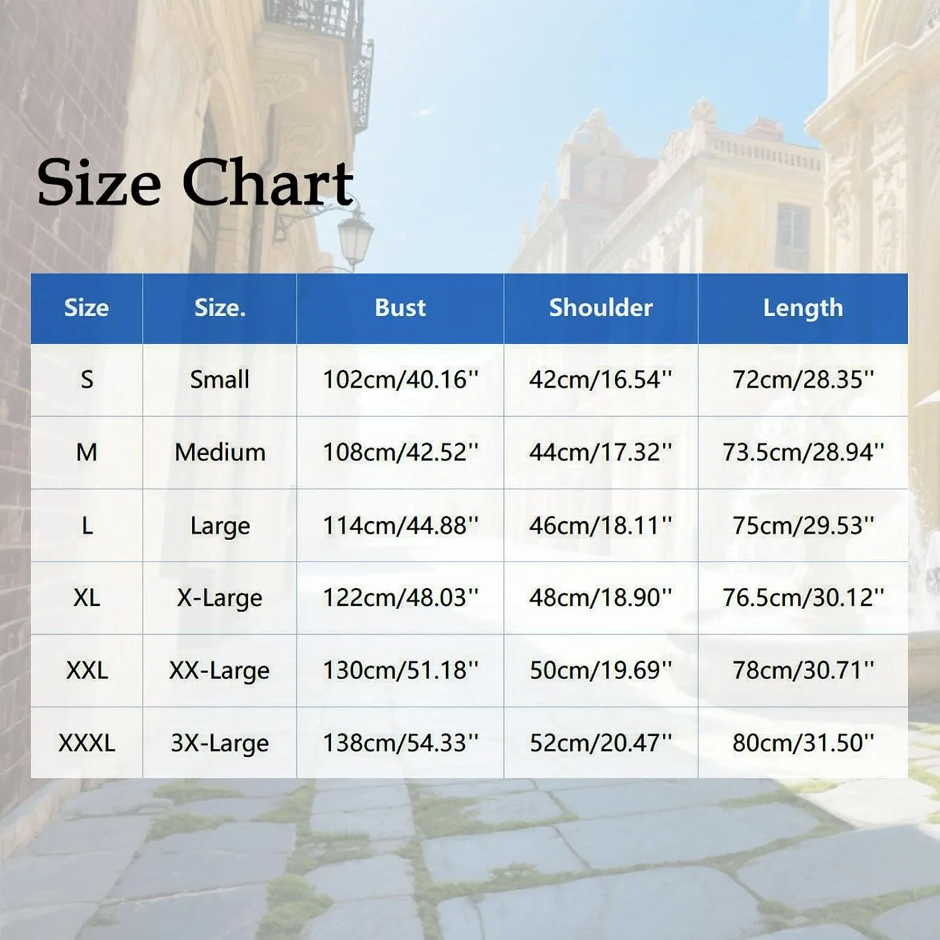The width and height of the screenshot is (940, 940).
Task: Click shoulder value '44cm/17.32''
Action: [x=600, y=452]
